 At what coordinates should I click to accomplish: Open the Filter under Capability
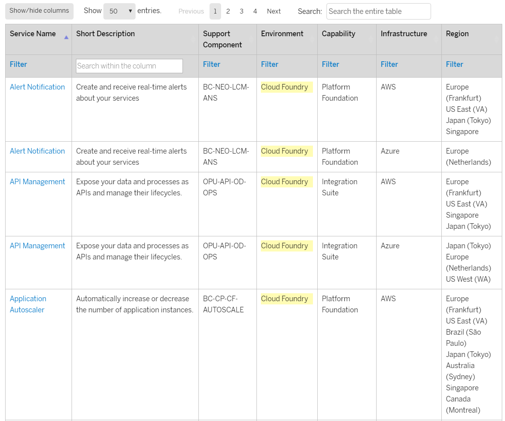[x=330, y=64]
